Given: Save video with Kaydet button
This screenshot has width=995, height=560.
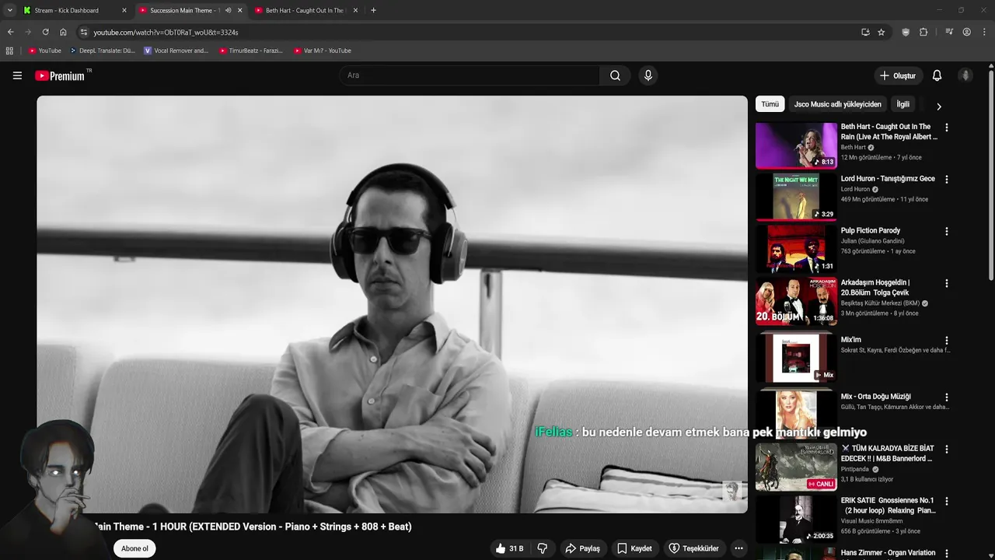Looking at the screenshot, I should tap(634, 548).
